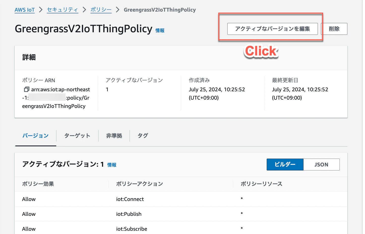Open the AWS IoT breadcrumb link
This screenshot has width=365, height=234.
(x=25, y=10)
